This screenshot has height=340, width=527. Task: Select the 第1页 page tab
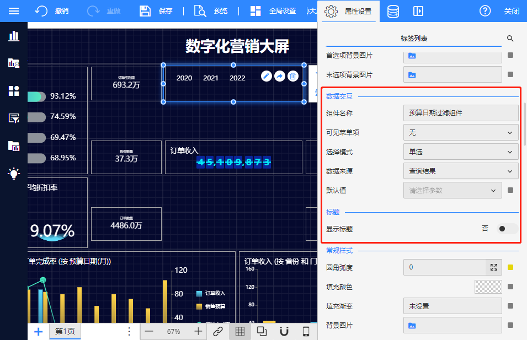(x=65, y=331)
